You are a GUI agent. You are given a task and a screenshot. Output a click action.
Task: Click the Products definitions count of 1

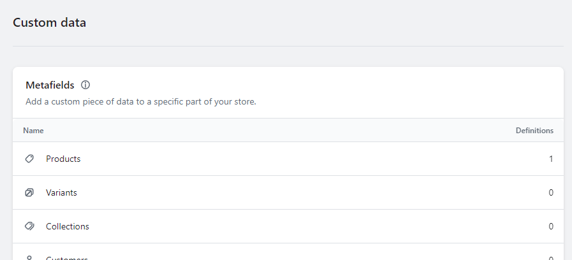click(x=551, y=159)
